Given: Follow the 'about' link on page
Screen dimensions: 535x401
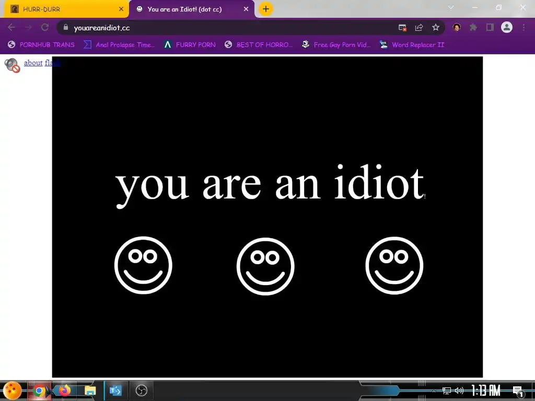Looking at the screenshot, I should 33,63.
